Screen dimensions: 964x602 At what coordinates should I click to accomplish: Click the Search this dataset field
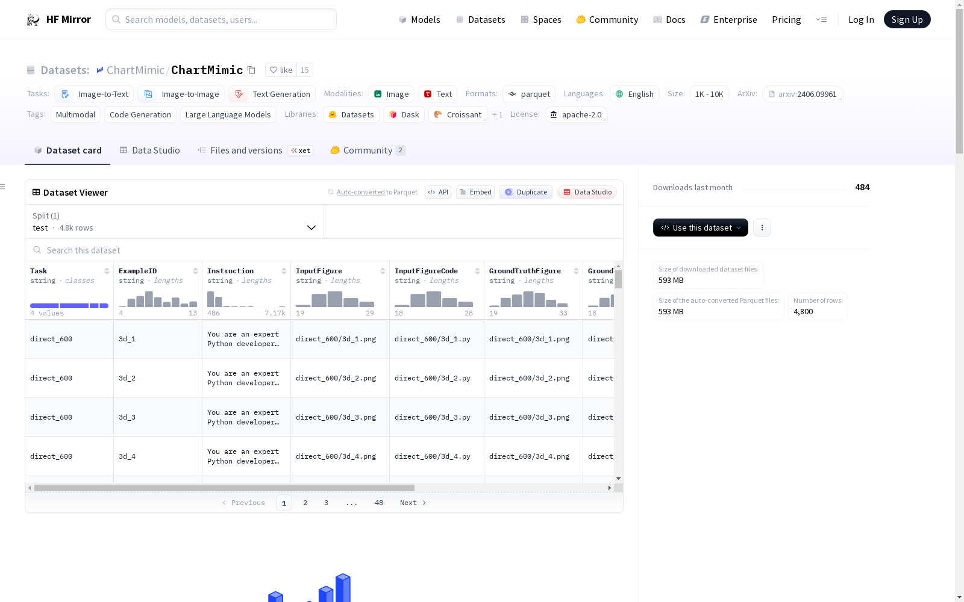324,250
